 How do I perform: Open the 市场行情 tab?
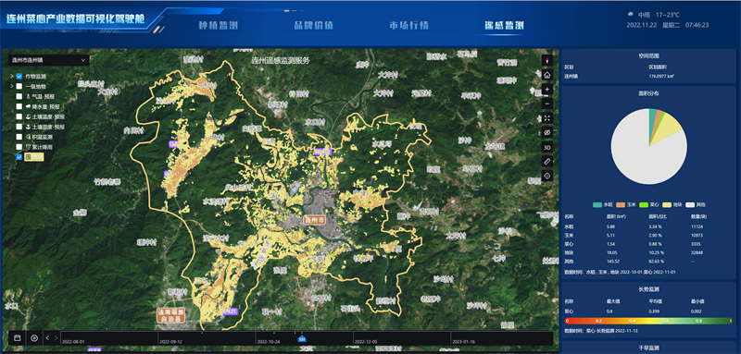[x=408, y=26]
